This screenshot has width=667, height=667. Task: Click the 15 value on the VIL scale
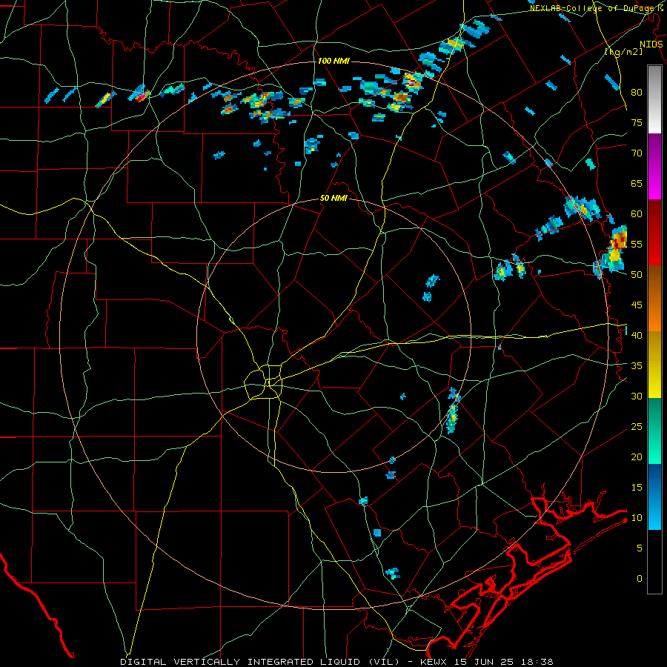click(x=637, y=488)
